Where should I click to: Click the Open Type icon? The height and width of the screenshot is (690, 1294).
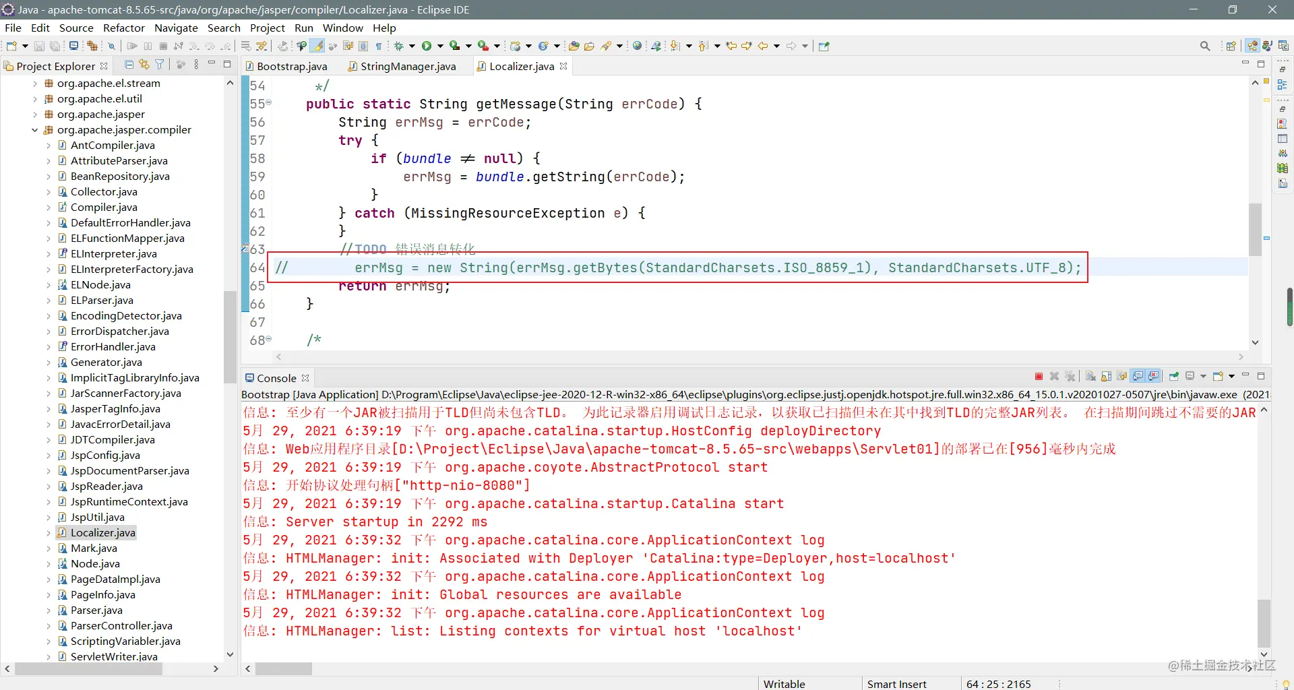click(574, 46)
